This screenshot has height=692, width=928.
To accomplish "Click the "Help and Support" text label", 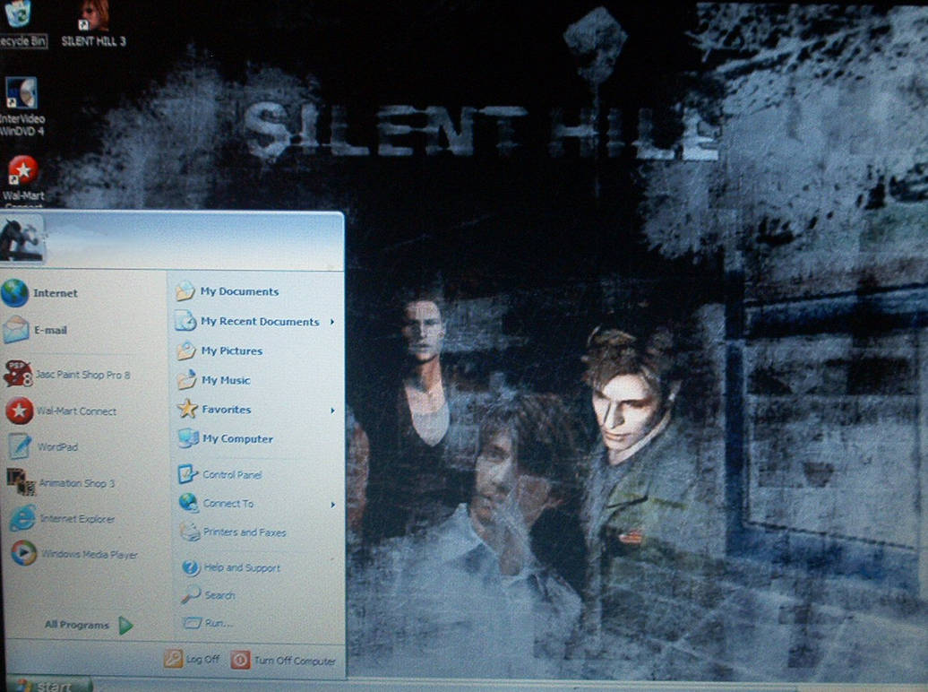I will [242, 567].
